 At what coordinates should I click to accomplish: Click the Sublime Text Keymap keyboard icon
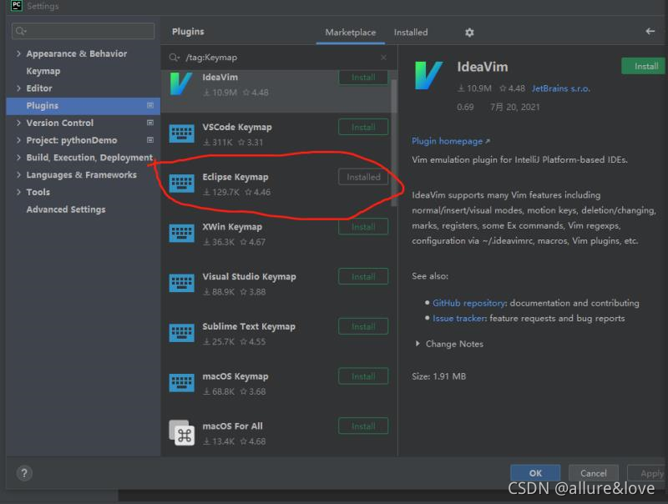click(x=181, y=333)
